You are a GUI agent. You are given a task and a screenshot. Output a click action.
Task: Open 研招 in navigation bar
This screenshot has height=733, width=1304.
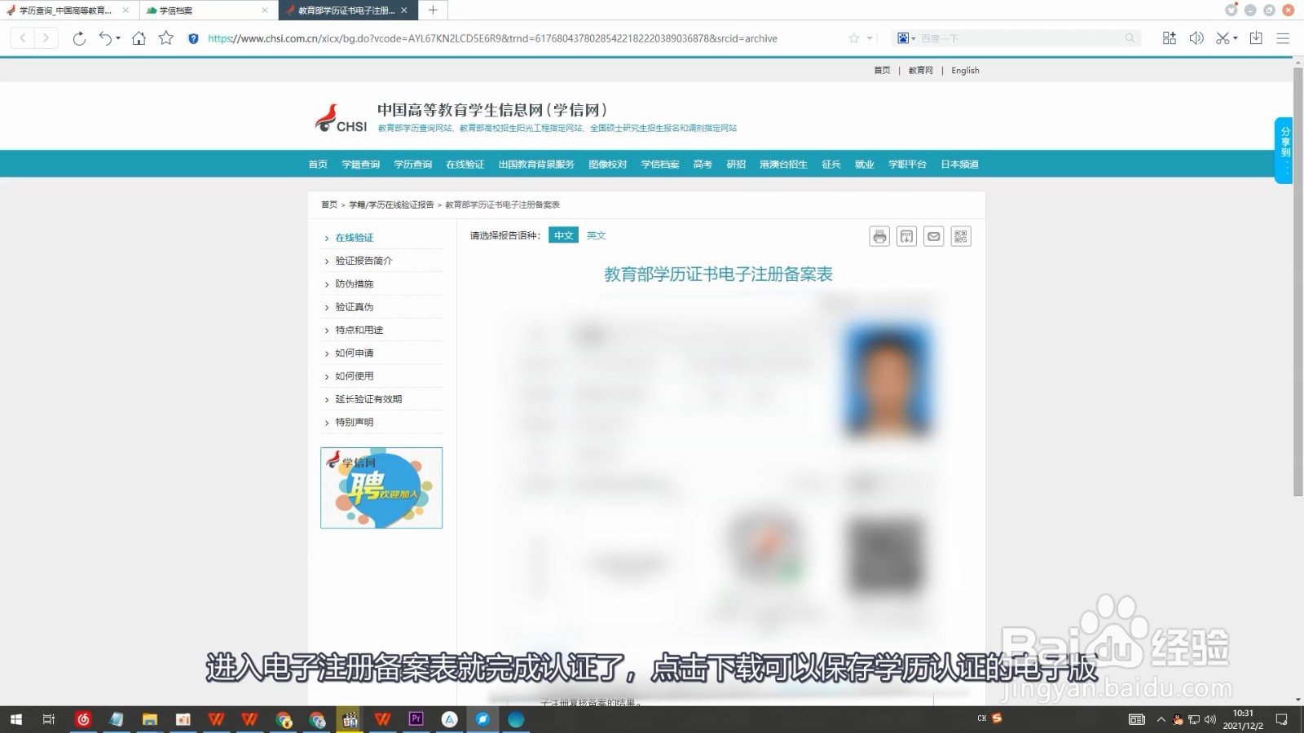[x=736, y=165]
